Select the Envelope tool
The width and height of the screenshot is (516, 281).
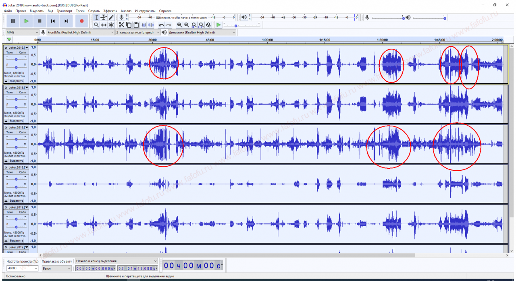tap(104, 17)
